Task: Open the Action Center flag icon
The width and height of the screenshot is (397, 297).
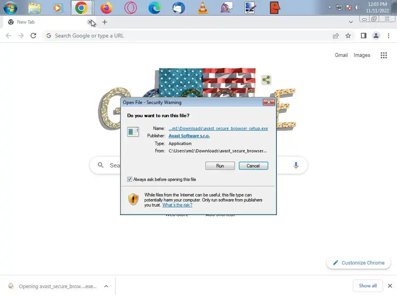Action: click(x=349, y=7)
